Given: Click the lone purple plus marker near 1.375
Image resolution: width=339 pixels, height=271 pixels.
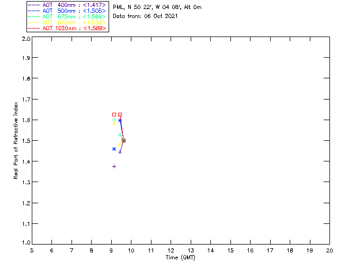Looking at the screenshot, I should tap(114, 166).
